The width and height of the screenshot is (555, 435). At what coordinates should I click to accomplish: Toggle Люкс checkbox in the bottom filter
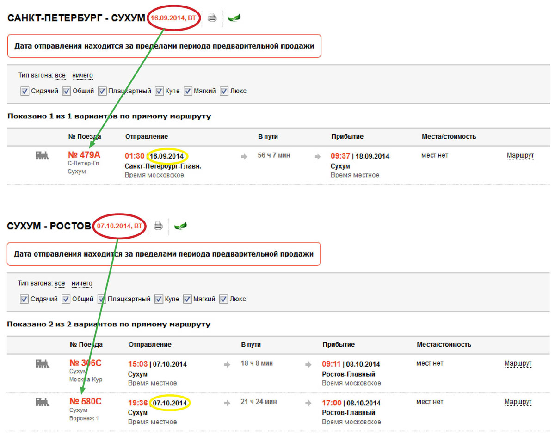[223, 299]
